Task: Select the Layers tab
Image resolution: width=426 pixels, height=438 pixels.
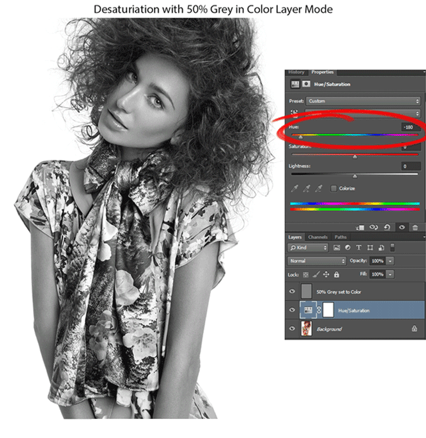Action: pyautogui.click(x=295, y=237)
